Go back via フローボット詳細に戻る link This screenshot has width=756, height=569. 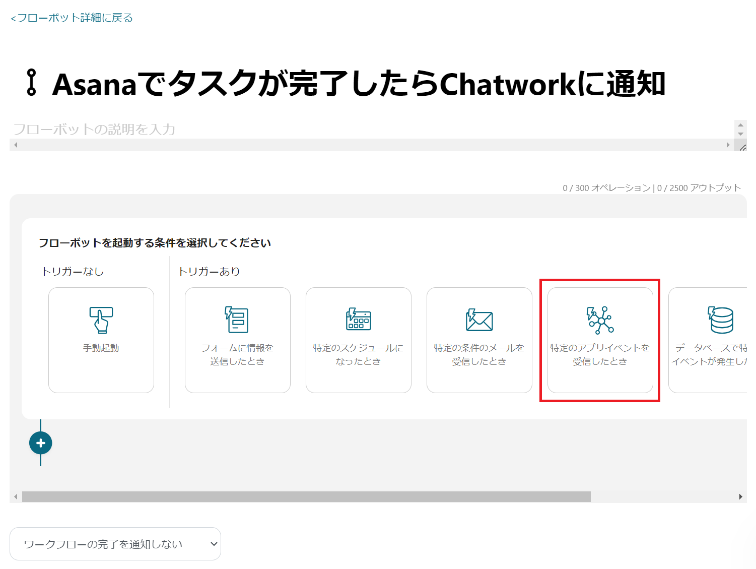click(x=72, y=18)
